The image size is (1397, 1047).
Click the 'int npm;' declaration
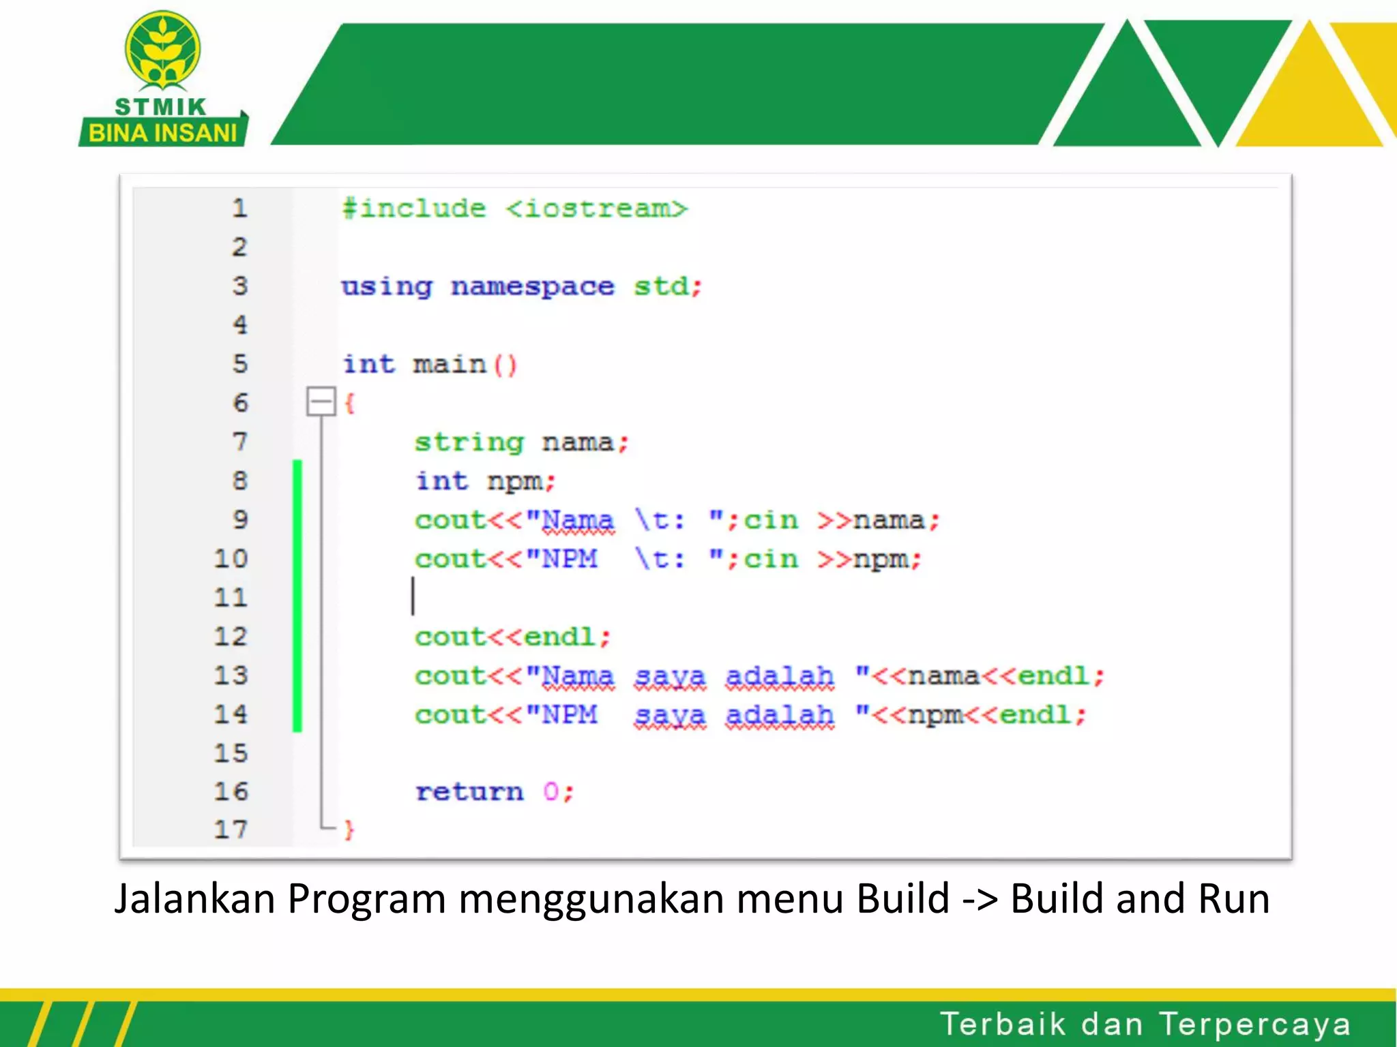coord(486,481)
